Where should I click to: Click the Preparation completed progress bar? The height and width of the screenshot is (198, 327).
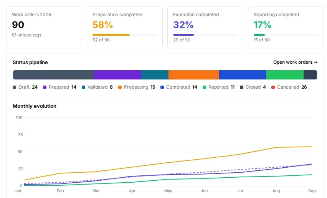(125, 35)
